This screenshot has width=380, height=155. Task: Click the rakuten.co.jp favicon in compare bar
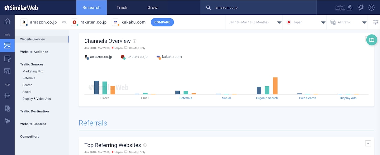point(74,22)
